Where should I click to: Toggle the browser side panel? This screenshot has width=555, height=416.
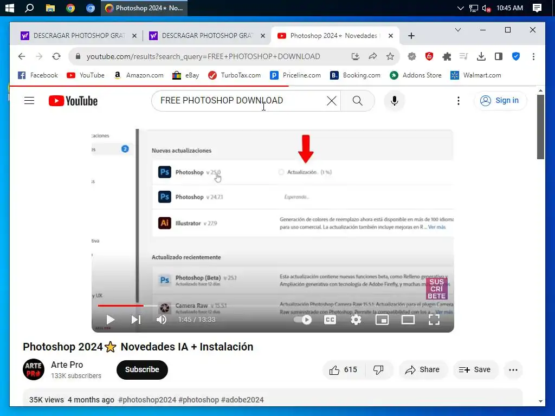tap(499, 56)
